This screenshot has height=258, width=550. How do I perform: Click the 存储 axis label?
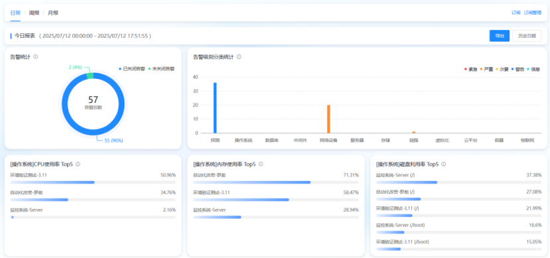(x=385, y=140)
